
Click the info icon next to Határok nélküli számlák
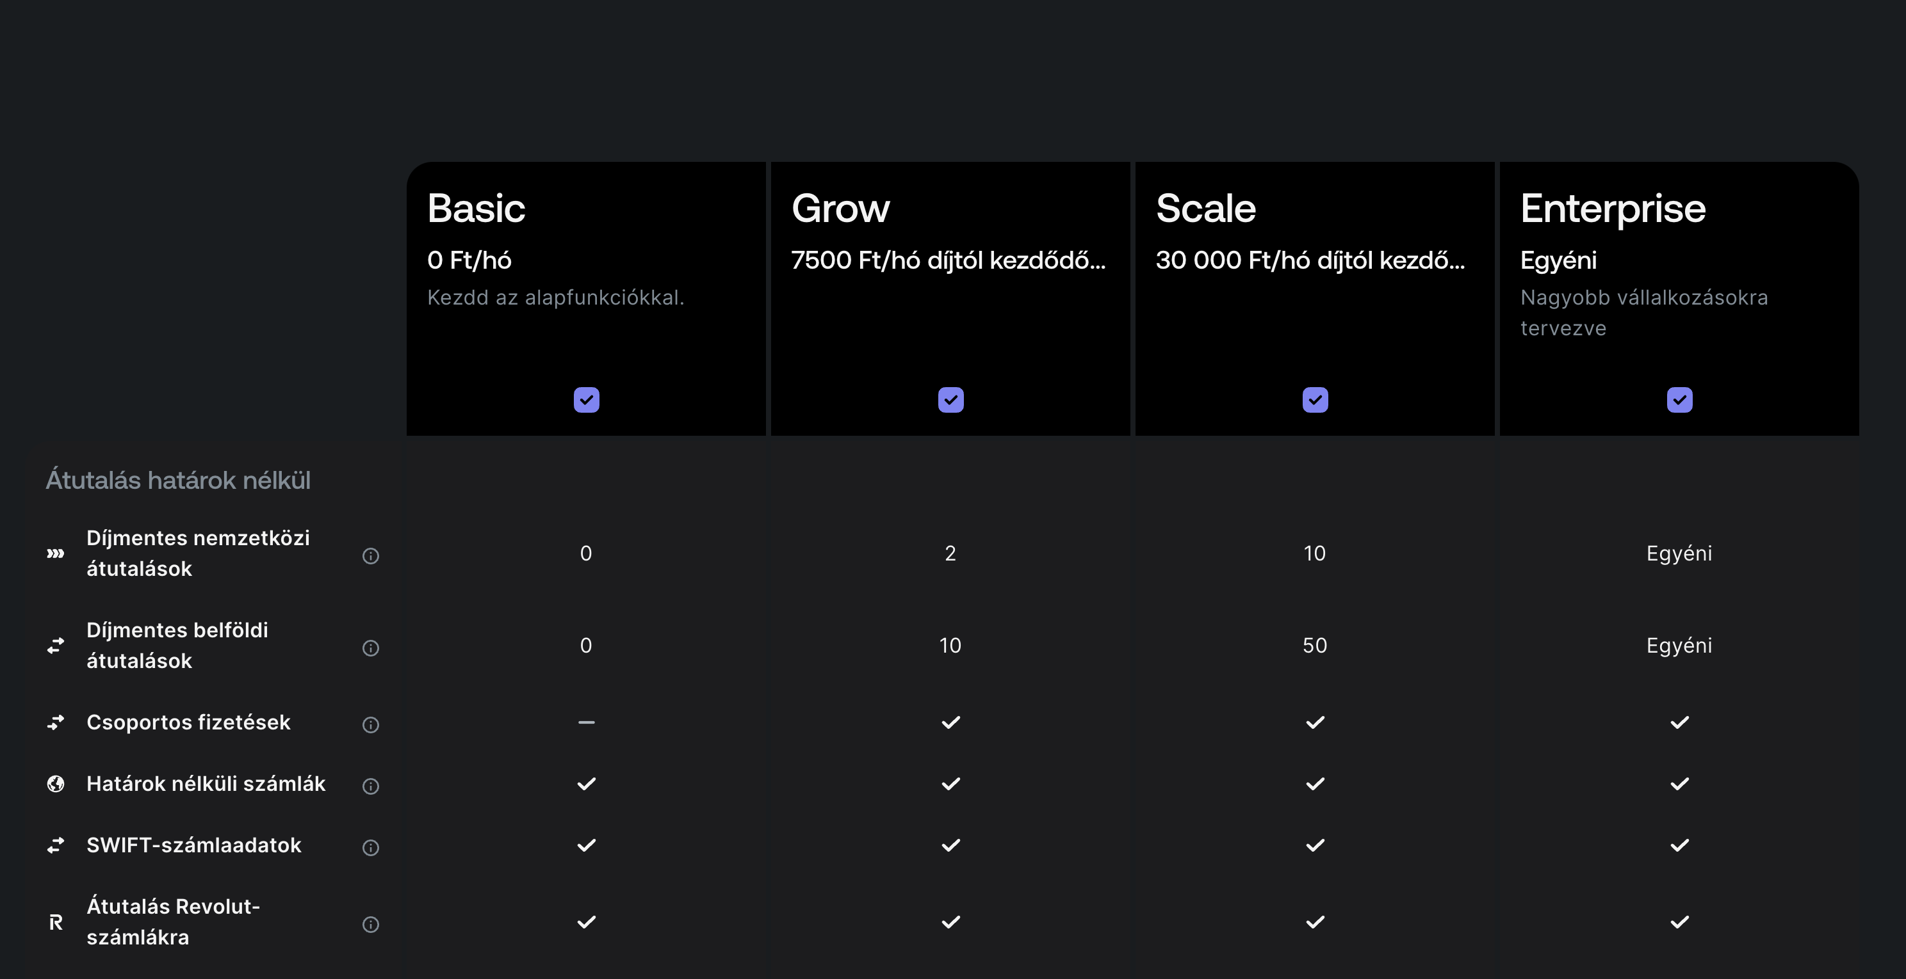371,784
